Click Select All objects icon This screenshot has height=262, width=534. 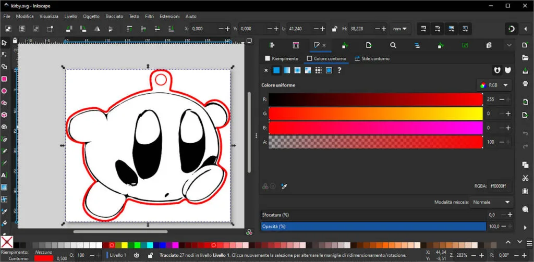(x=8, y=29)
